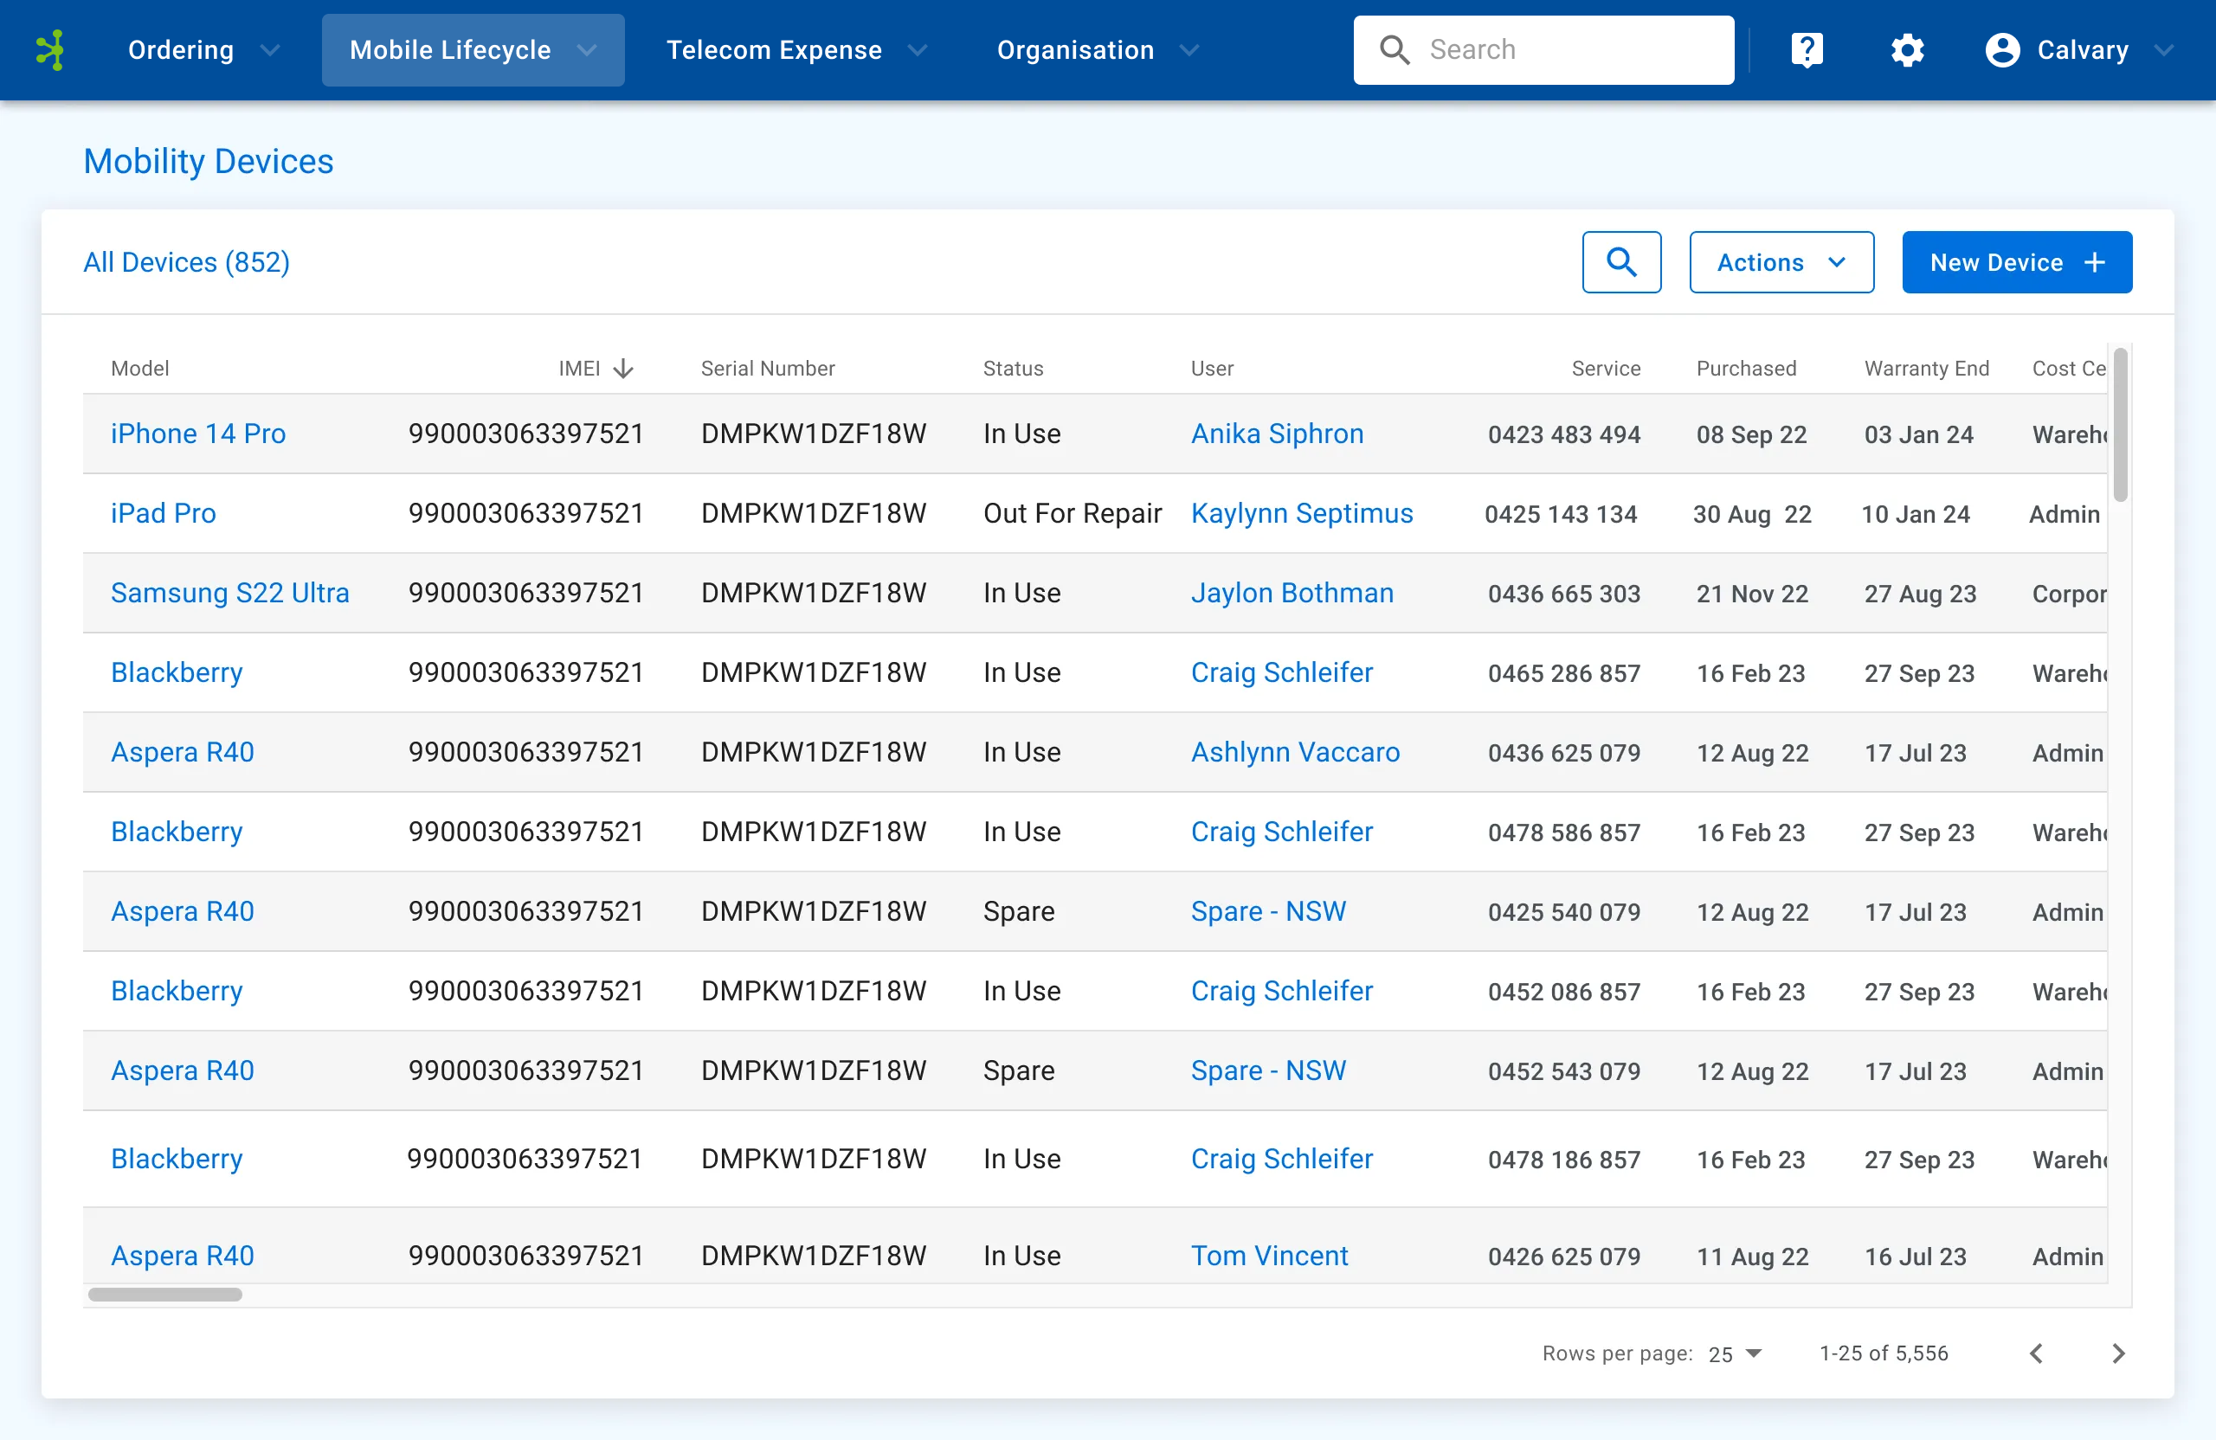Click the user account icon near Calvary
The height and width of the screenshot is (1440, 2216).
2003,48
